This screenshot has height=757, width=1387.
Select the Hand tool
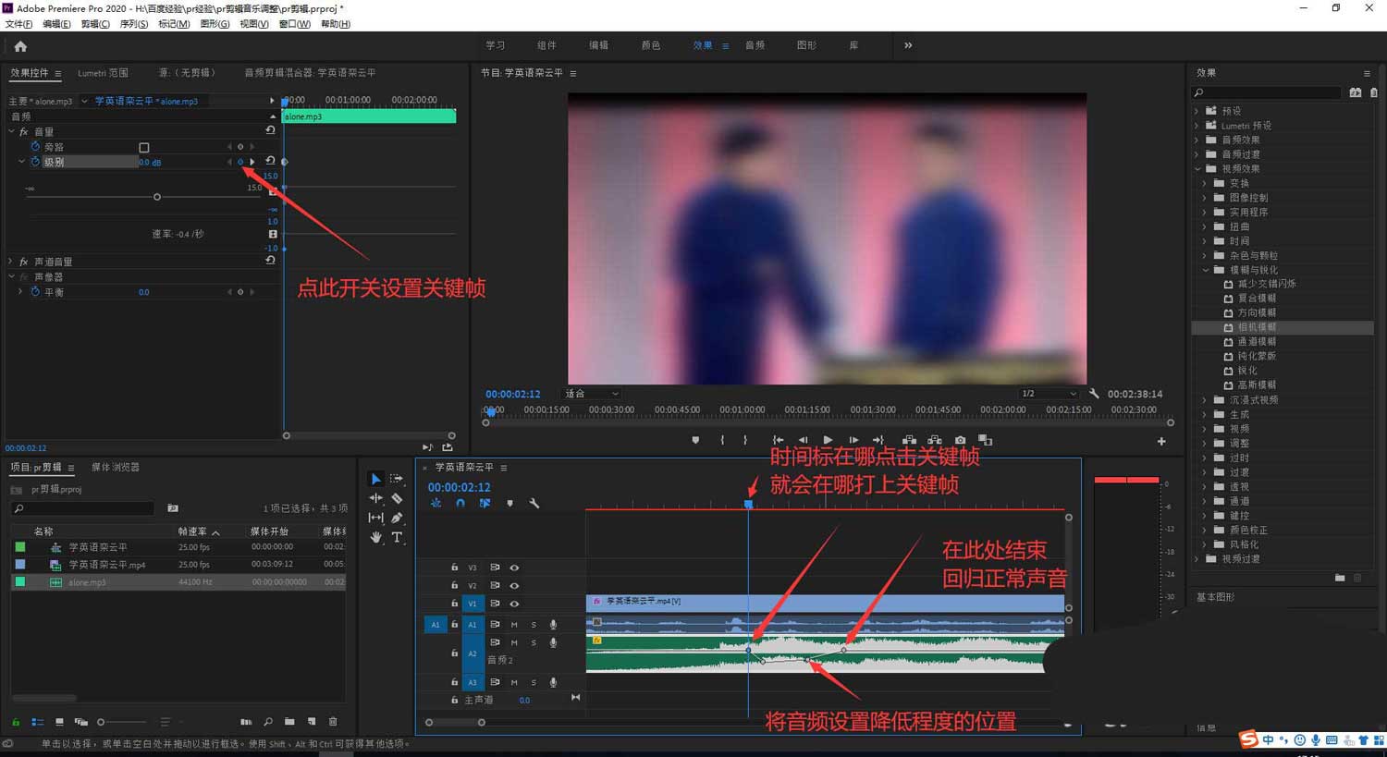pyautogui.click(x=375, y=537)
